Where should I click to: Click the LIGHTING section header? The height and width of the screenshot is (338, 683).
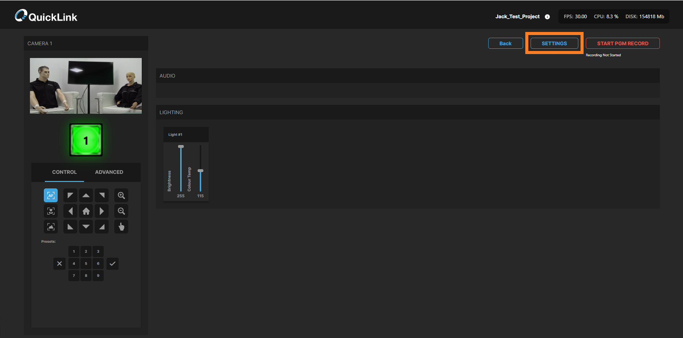(408, 112)
